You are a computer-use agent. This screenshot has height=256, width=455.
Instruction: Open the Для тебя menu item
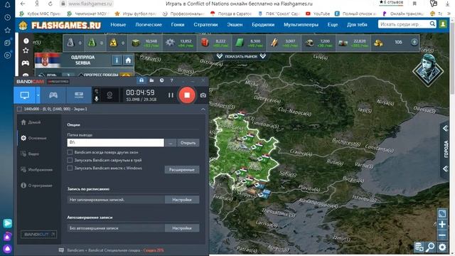[x=357, y=25]
